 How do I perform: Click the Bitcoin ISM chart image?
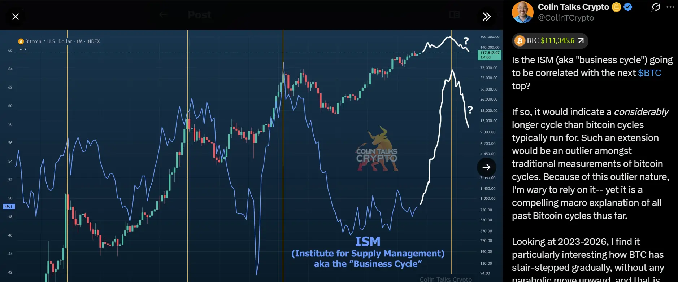251,156
